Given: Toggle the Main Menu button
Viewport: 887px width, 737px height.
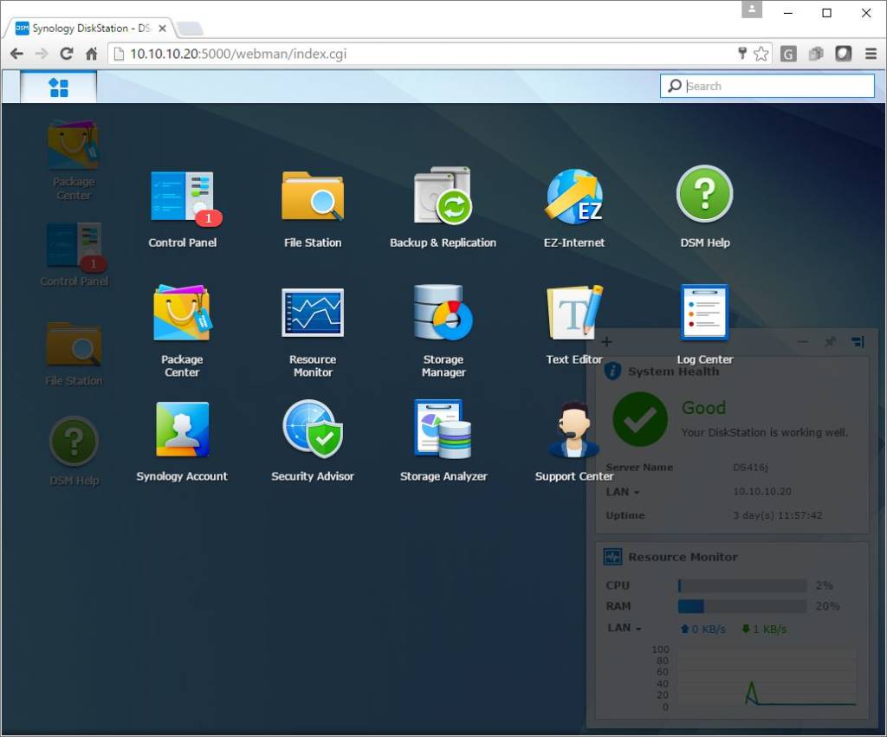Looking at the screenshot, I should pyautogui.click(x=59, y=87).
